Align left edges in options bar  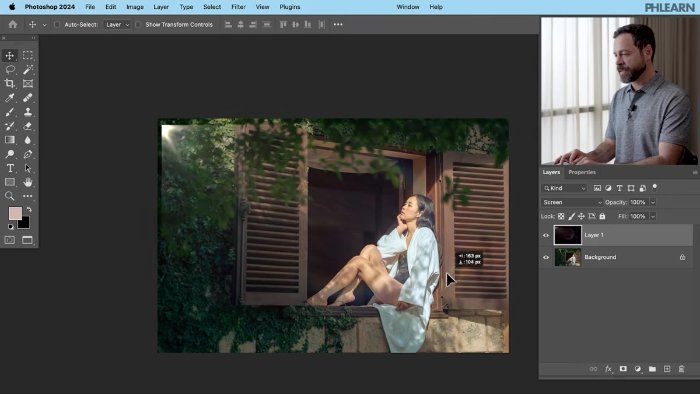(228, 24)
